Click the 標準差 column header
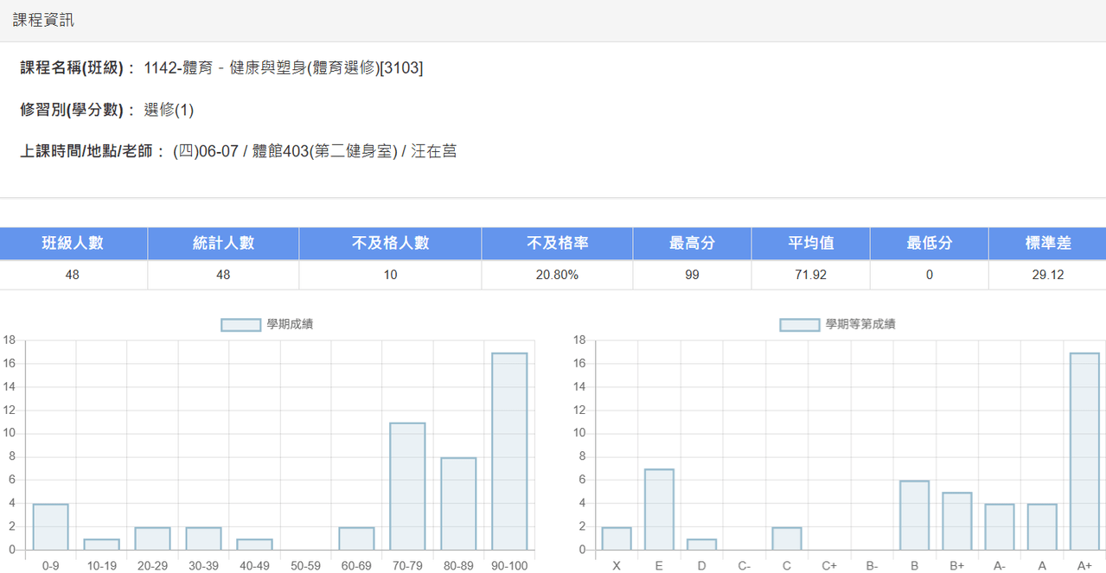This screenshot has width=1106, height=573. click(x=1048, y=244)
